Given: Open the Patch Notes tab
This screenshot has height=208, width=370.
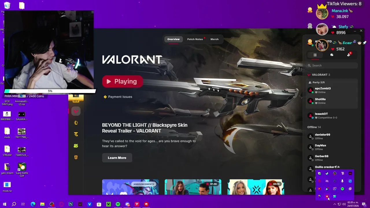Looking at the screenshot, I should [x=195, y=39].
